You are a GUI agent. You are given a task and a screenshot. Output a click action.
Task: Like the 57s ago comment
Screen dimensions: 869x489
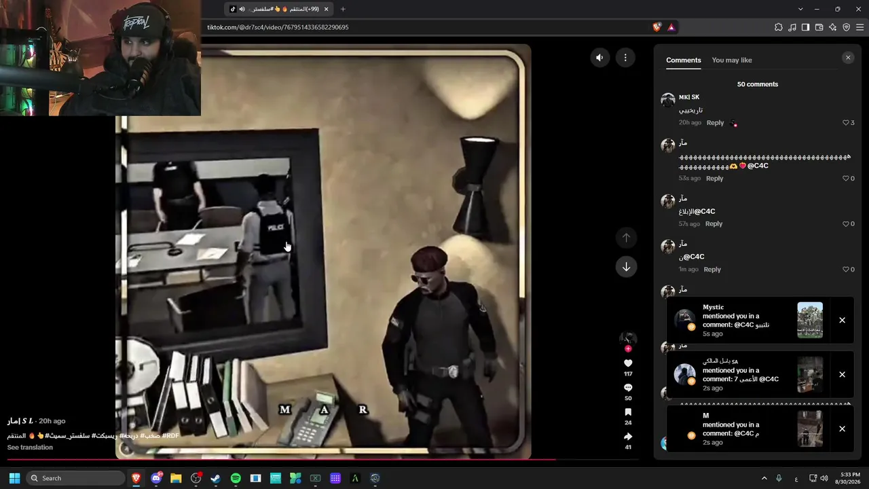[x=846, y=224]
